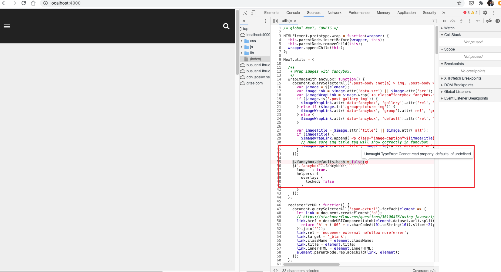Click the Step debugger icon

coord(478,21)
